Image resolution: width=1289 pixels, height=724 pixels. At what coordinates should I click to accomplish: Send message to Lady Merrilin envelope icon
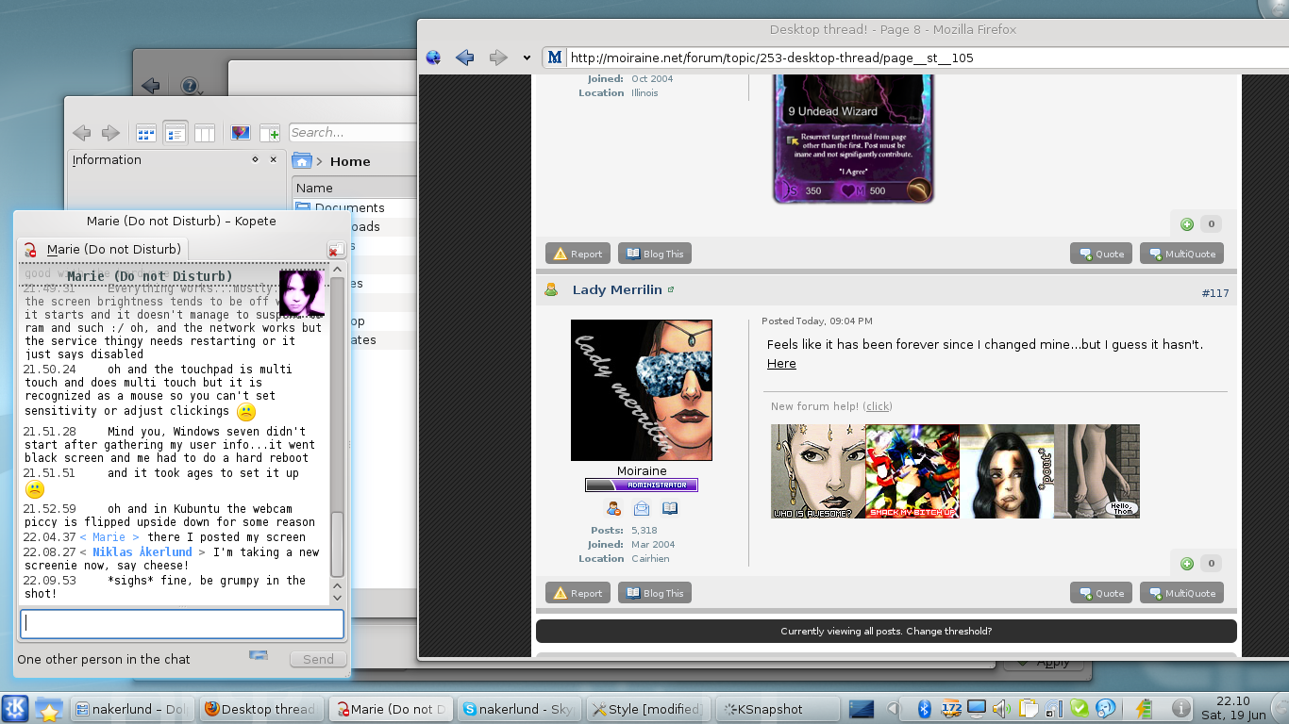642,509
